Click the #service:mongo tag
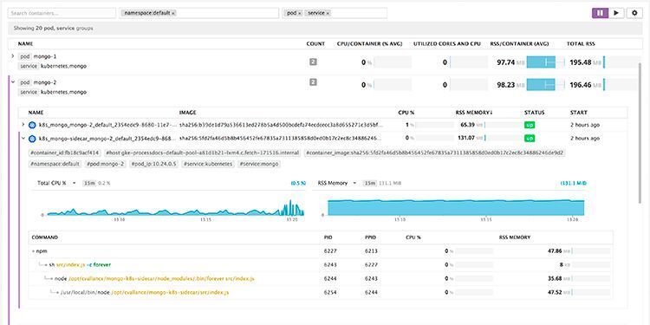 pyautogui.click(x=259, y=164)
